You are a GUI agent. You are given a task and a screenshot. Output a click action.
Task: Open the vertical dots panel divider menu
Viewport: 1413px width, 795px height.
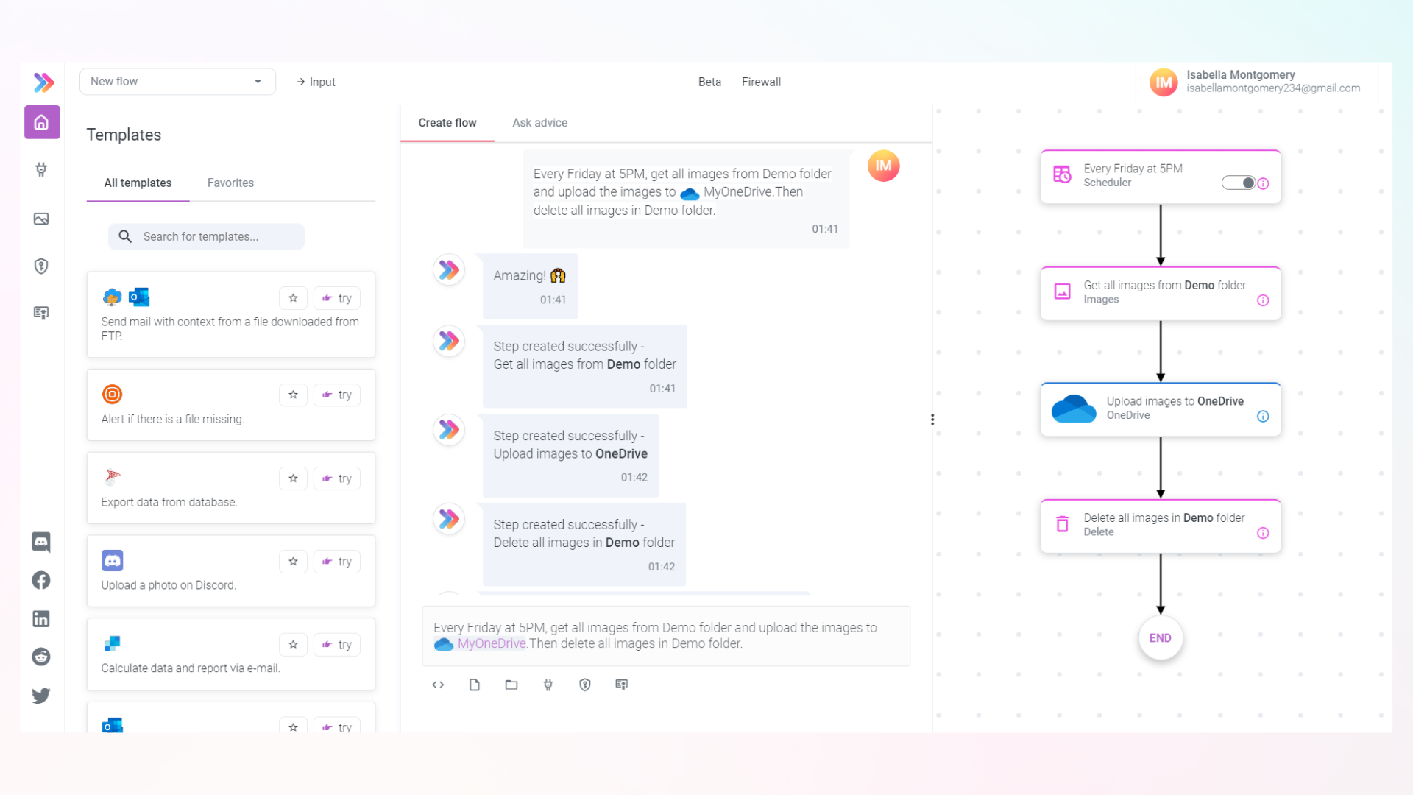pyautogui.click(x=932, y=420)
